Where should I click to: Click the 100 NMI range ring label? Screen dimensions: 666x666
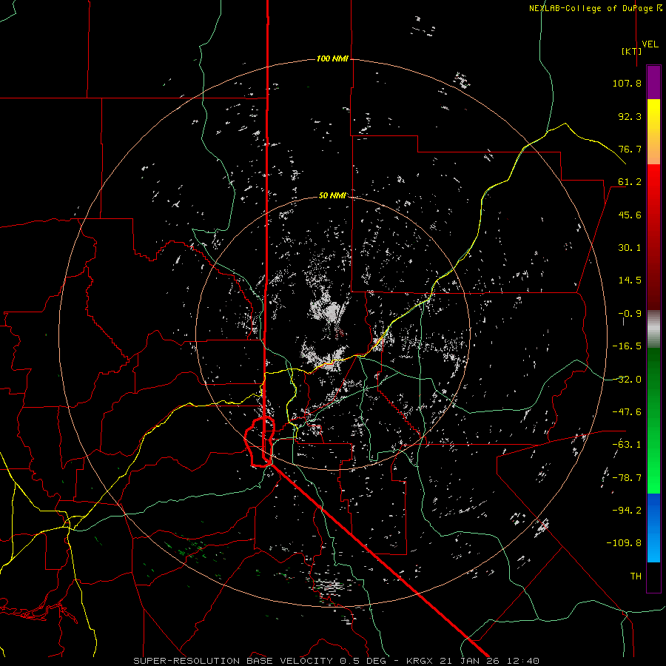[332, 58]
